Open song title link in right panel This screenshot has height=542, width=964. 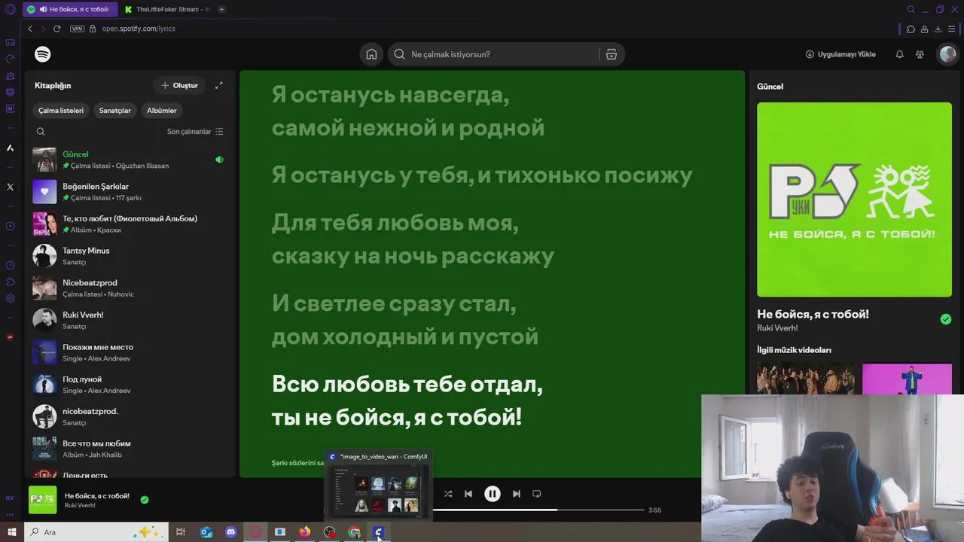(x=813, y=314)
